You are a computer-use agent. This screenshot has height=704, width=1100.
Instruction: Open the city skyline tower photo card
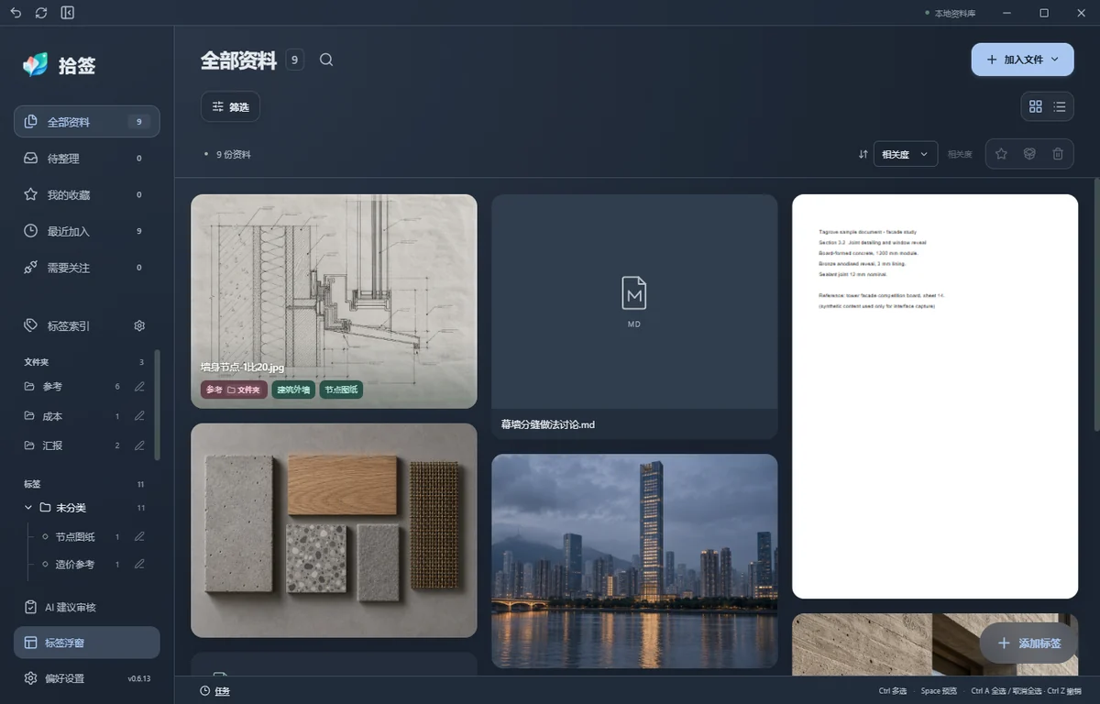tap(634, 561)
